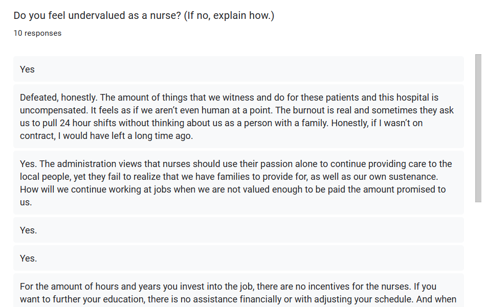Image resolution: width=486 pixels, height=307 pixels.
Task: Click the trailing "us." in third response
Action: pos(26,202)
